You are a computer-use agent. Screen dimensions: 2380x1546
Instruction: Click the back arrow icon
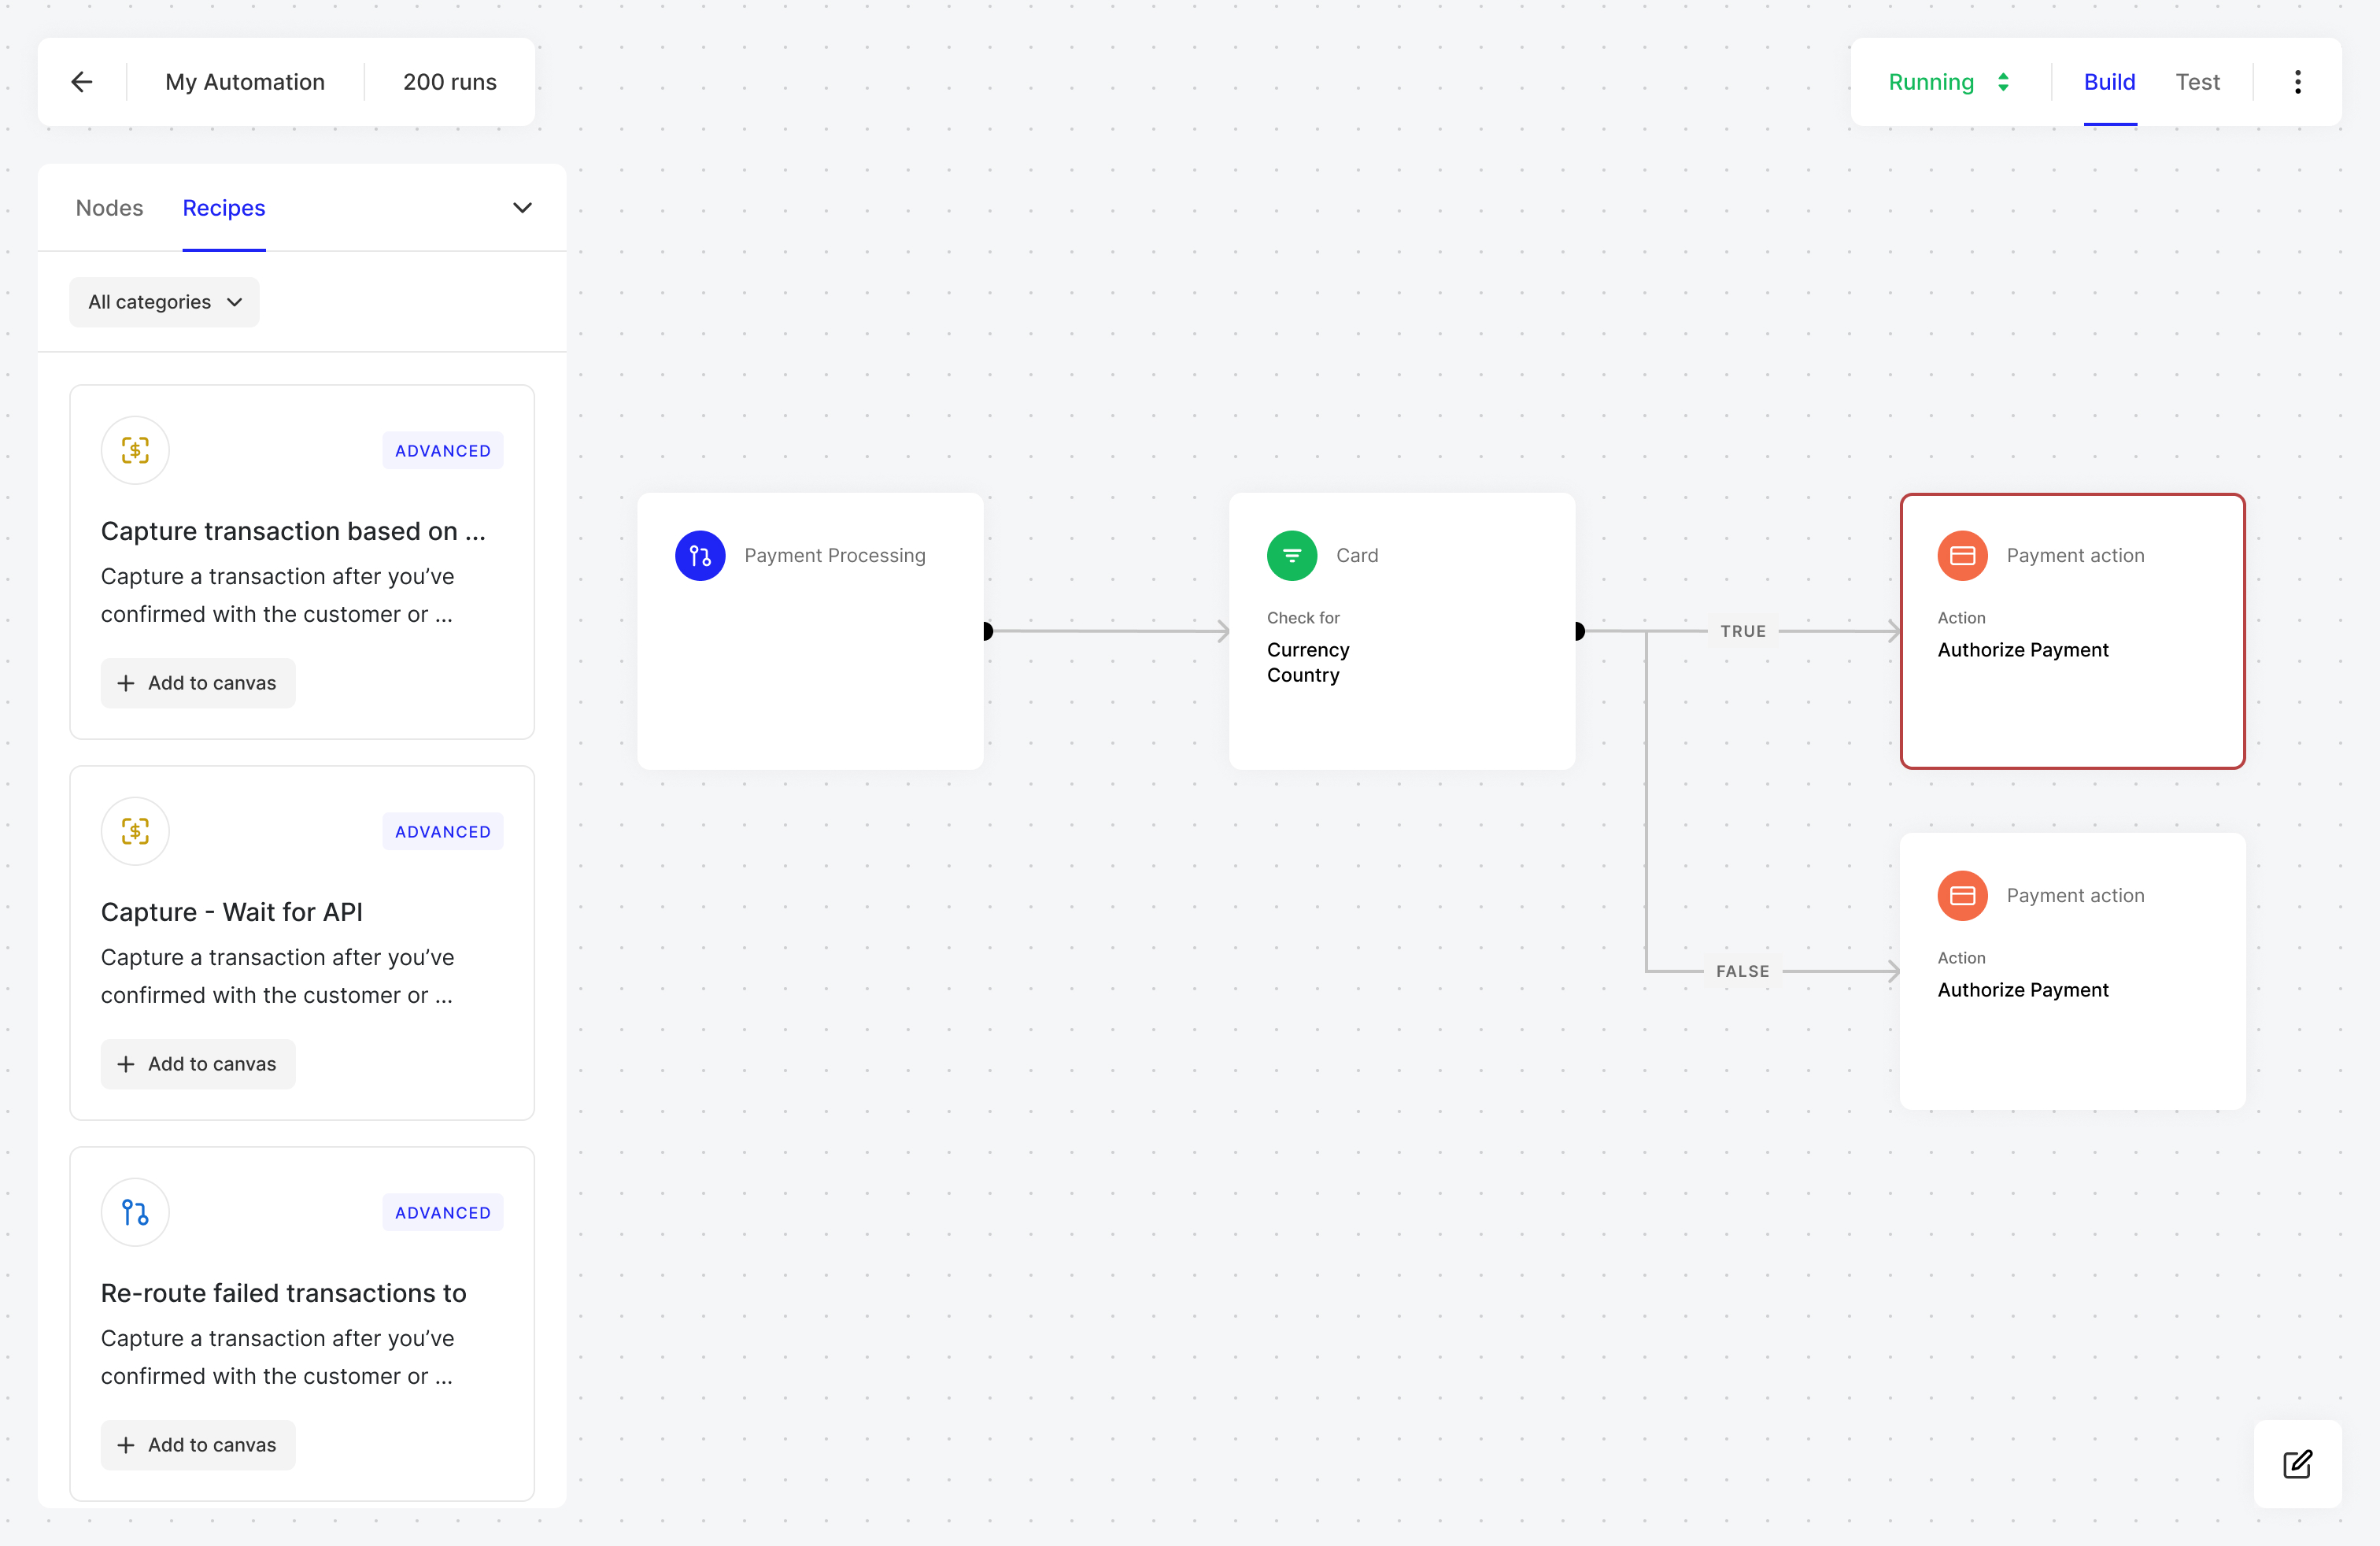click(82, 82)
